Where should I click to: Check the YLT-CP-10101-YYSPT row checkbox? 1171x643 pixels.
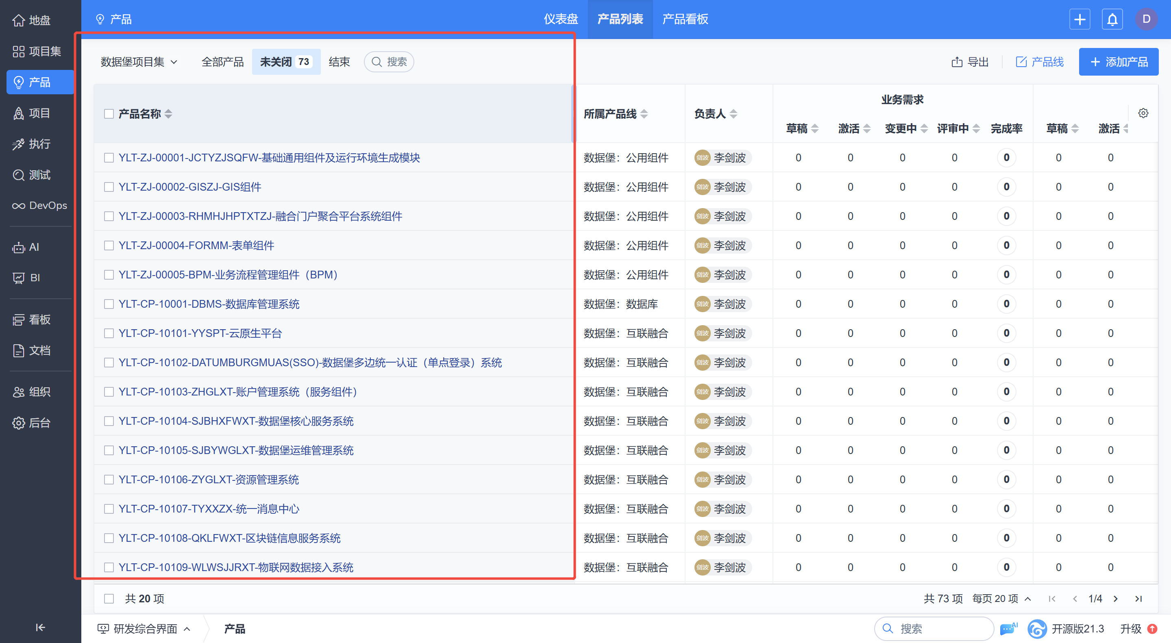[x=109, y=333]
